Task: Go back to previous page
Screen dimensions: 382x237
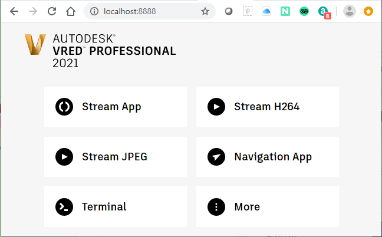Action: pos(14,11)
